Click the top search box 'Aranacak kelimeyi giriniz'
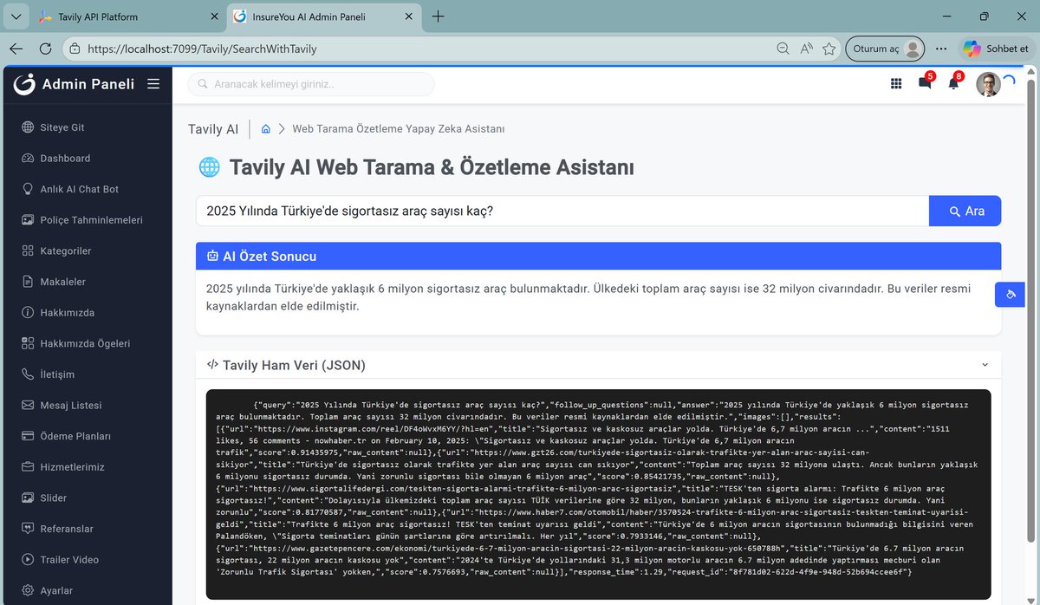 tap(311, 84)
